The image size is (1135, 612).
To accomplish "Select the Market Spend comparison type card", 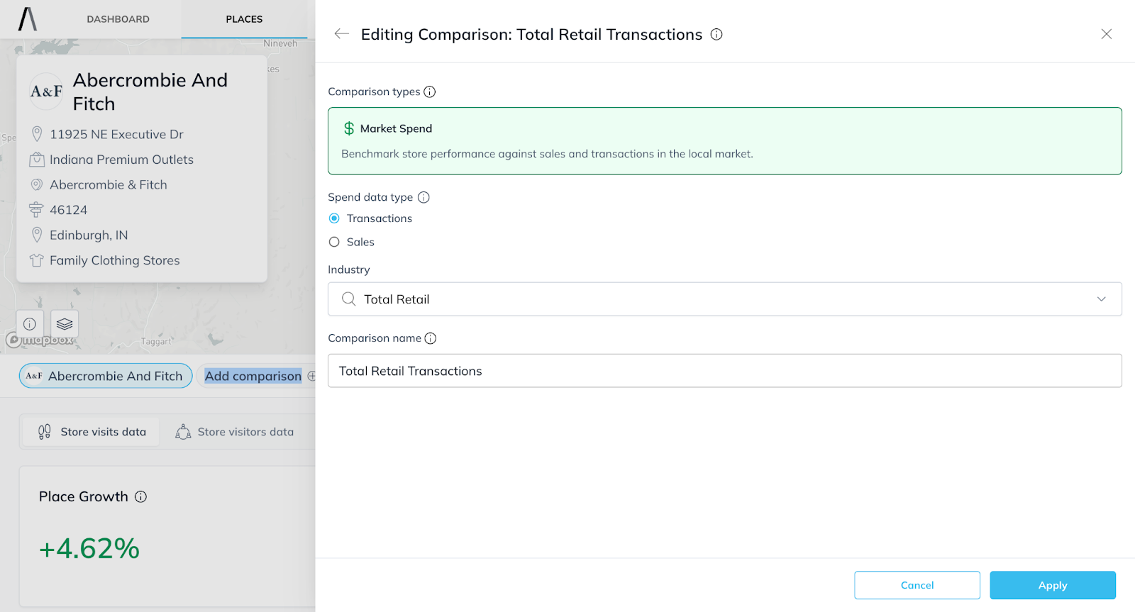I will (724, 141).
